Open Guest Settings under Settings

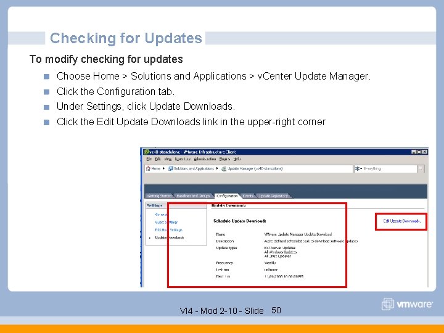pyautogui.click(x=166, y=222)
